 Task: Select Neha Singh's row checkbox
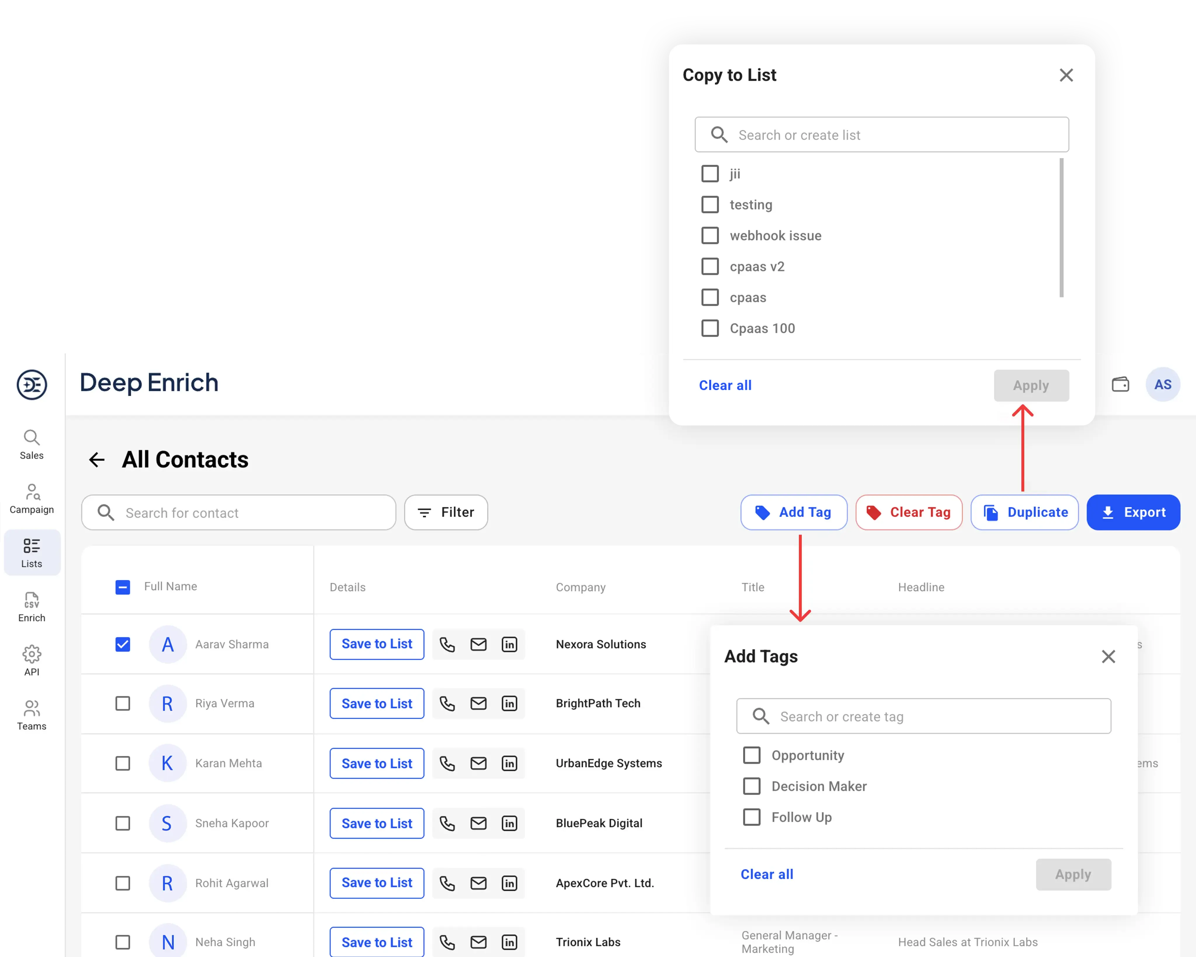coord(123,942)
